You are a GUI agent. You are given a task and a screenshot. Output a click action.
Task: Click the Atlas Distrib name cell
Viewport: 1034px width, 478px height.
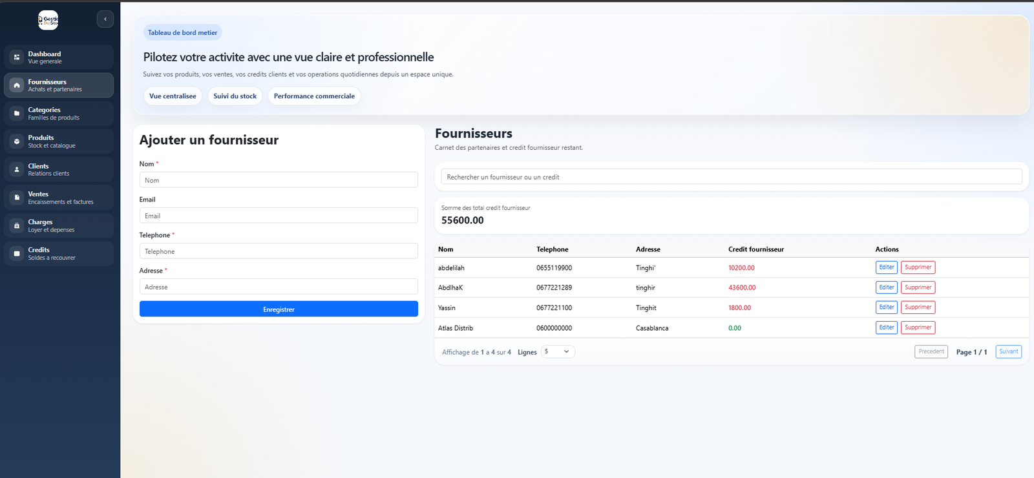pos(456,328)
